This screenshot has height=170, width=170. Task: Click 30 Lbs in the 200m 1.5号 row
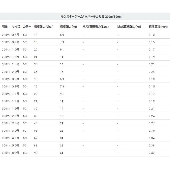point(36,64)
